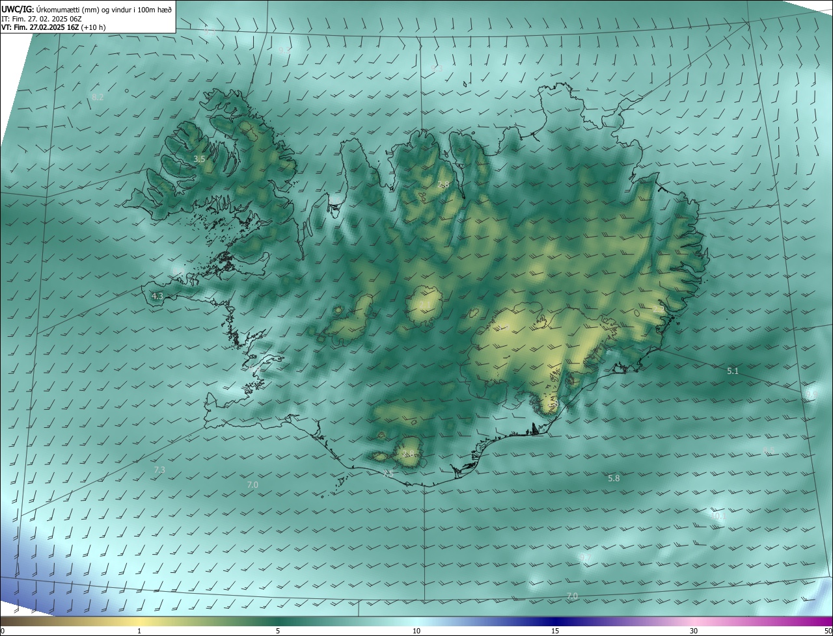Click the 8.2 value label over the sea
The image size is (833, 636).
(x=98, y=97)
